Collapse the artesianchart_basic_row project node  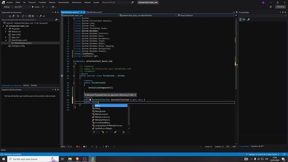(3, 26)
